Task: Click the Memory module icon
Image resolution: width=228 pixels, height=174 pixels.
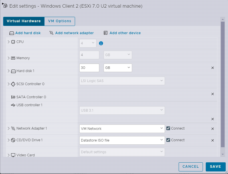Action: [x=13, y=58]
